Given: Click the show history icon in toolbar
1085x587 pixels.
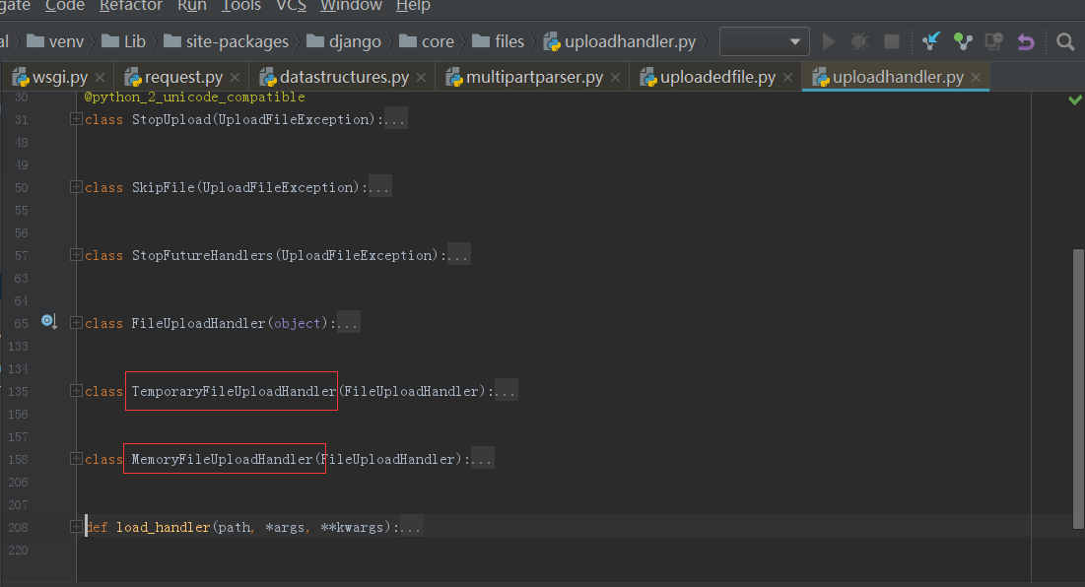Looking at the screenshot, I should (x=994, y=41).
